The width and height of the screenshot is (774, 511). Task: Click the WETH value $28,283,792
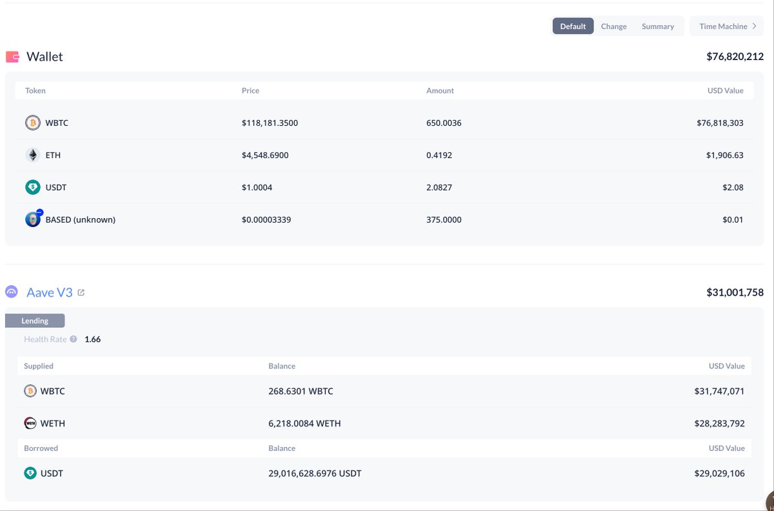point(720,423)
